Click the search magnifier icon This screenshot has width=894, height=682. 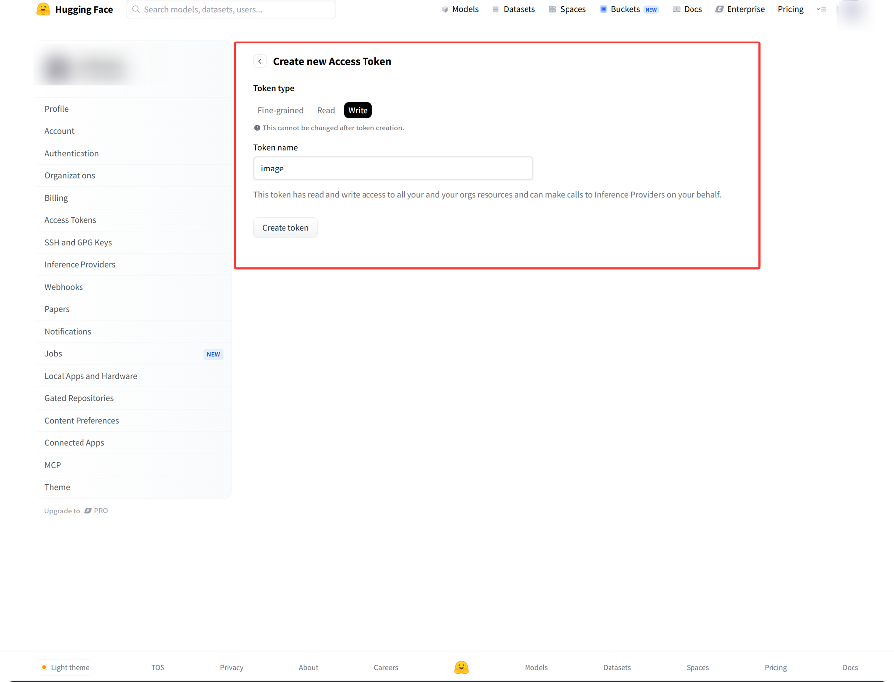(136, 9)
